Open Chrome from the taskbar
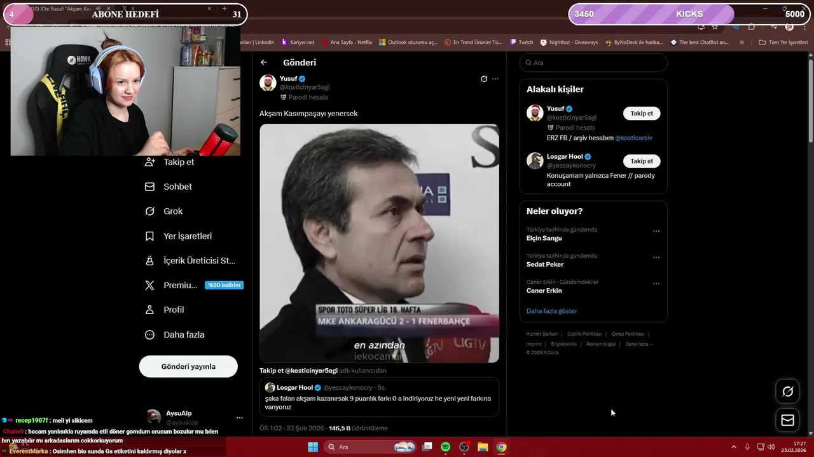The height and width of the screenshot is (457, 814). pos(501,447)
